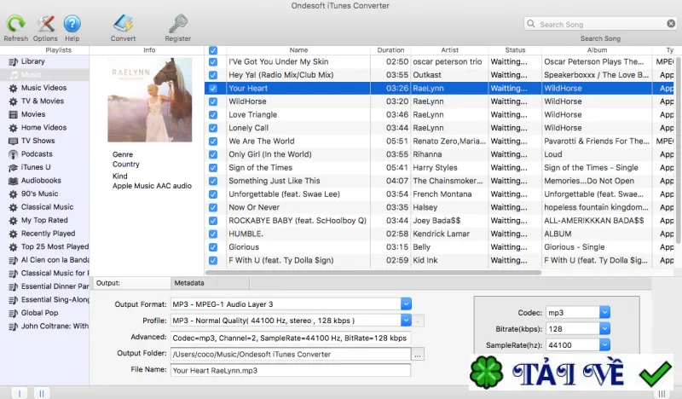682x399 pixels.
Task: Click into the Advanced settings field
Action: (291, 338)
